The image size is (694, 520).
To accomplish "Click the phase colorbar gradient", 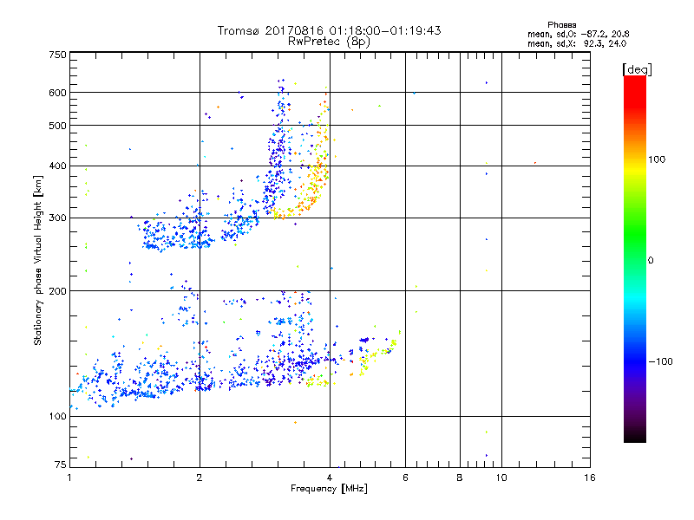I will (635, 258).
